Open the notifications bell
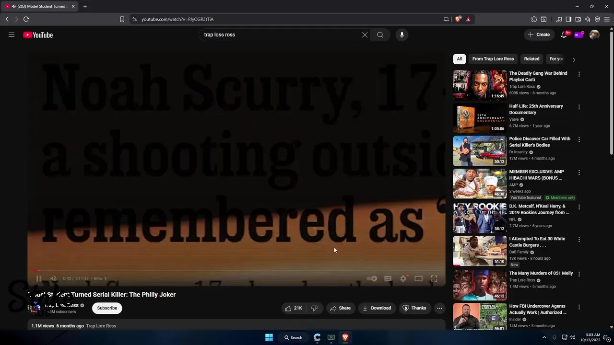614x345 pixels. point(564,34)
